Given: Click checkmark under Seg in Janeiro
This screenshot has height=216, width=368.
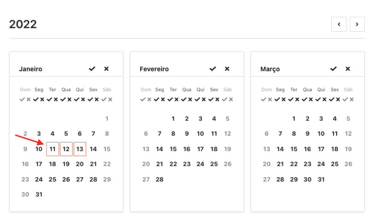Looking at the screenshot, I should (x=36, y=99).
